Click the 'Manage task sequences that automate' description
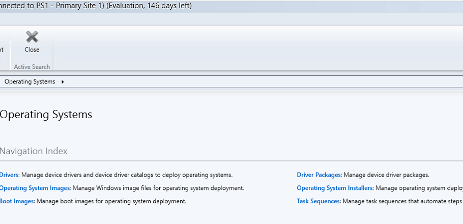This screenshot has width=463, height=224. [402, 201]
